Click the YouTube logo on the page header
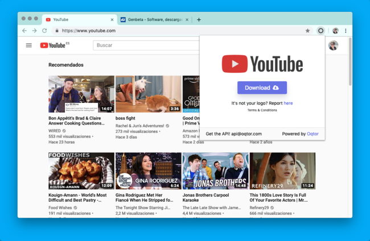 pyautogui.click(x=55, y=45)
